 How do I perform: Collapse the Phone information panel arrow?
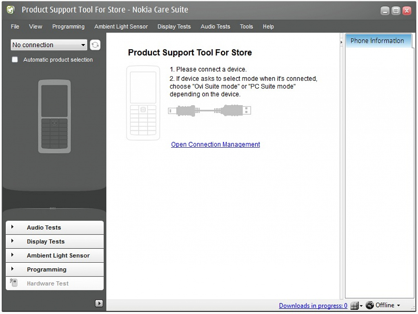342,42
